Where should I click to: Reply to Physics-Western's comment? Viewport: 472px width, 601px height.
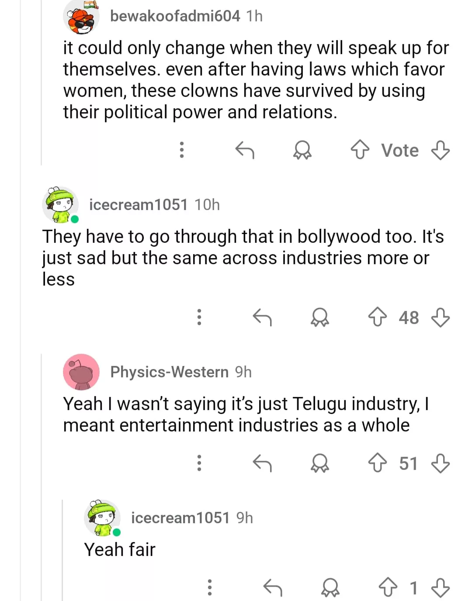262,463
